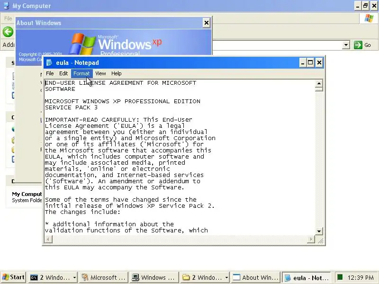Click the Notepad horizontal scroll right arrow
Screen dimensions: 379x284
(x=311, y=240)
